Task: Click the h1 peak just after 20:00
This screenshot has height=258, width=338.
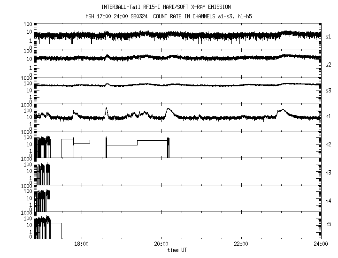Action: (x=169, y=109)
